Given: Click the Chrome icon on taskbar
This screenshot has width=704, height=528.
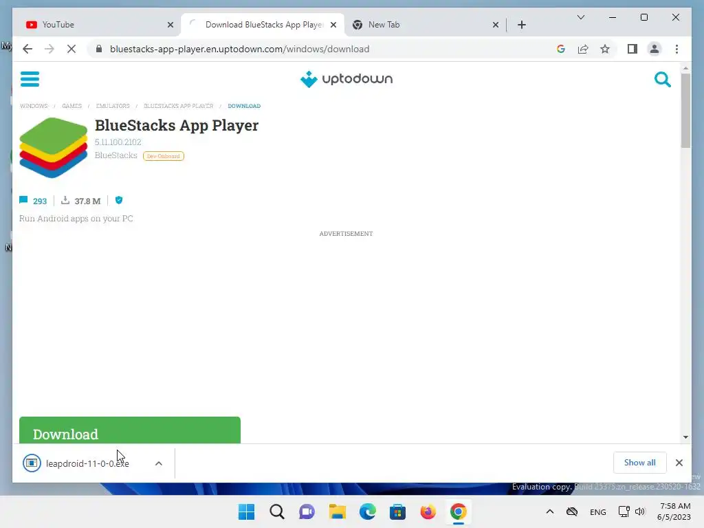Looking at the screenshot, I should (458, 511).
